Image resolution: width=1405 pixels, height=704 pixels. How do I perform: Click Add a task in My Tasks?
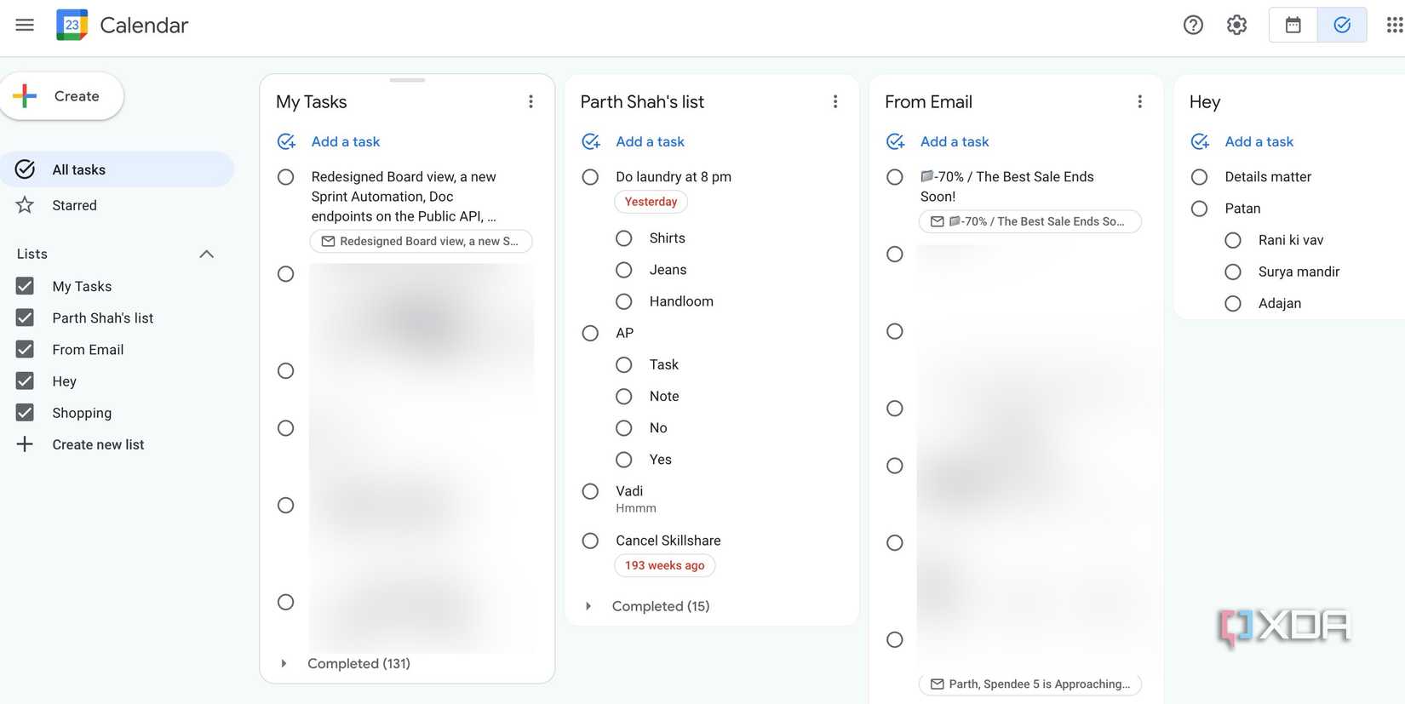(x=346, y=141)
